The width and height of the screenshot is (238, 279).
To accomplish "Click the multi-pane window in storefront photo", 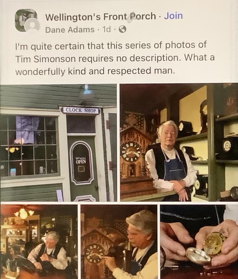I will 29,146.
